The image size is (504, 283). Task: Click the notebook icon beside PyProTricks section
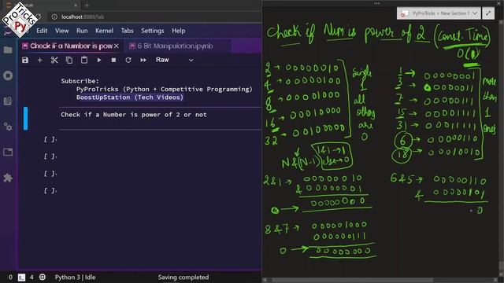[x=404, y=13]
